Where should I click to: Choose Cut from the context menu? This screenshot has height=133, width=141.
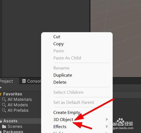[x=77, y=37]
